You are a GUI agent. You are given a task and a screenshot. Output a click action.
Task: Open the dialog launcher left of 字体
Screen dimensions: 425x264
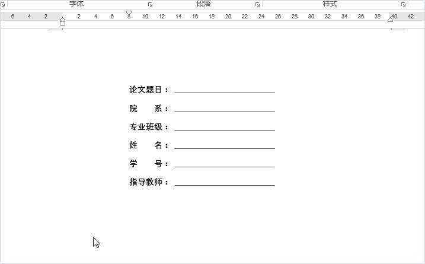coord(3,4)
